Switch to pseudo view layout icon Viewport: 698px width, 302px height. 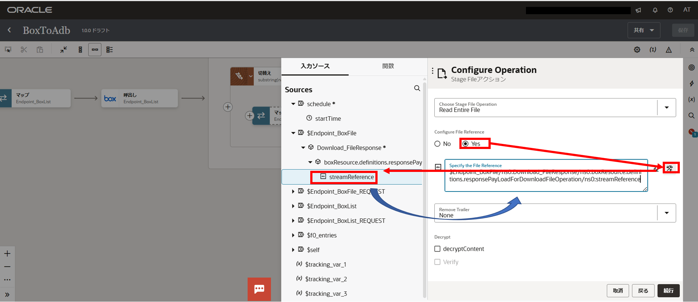point(109,50)
